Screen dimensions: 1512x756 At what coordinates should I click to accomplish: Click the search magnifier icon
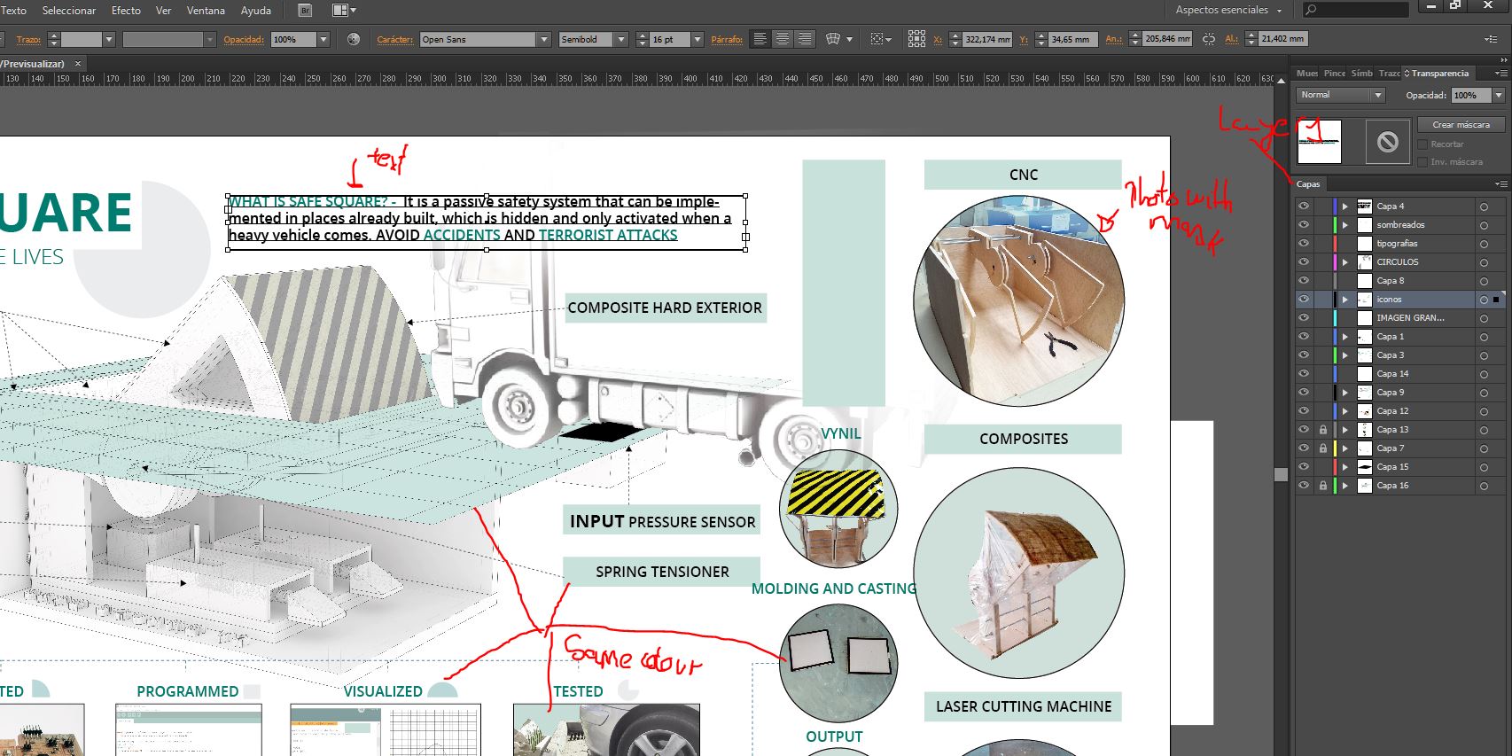[x=1311, y=10]
